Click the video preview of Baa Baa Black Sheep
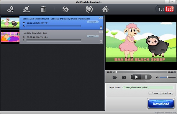Viewport: 177px width, 114px height. (x=141, y=42)
